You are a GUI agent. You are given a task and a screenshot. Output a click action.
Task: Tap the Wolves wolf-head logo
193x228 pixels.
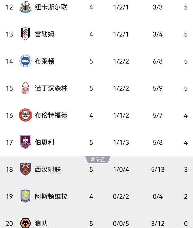point(25,223)
